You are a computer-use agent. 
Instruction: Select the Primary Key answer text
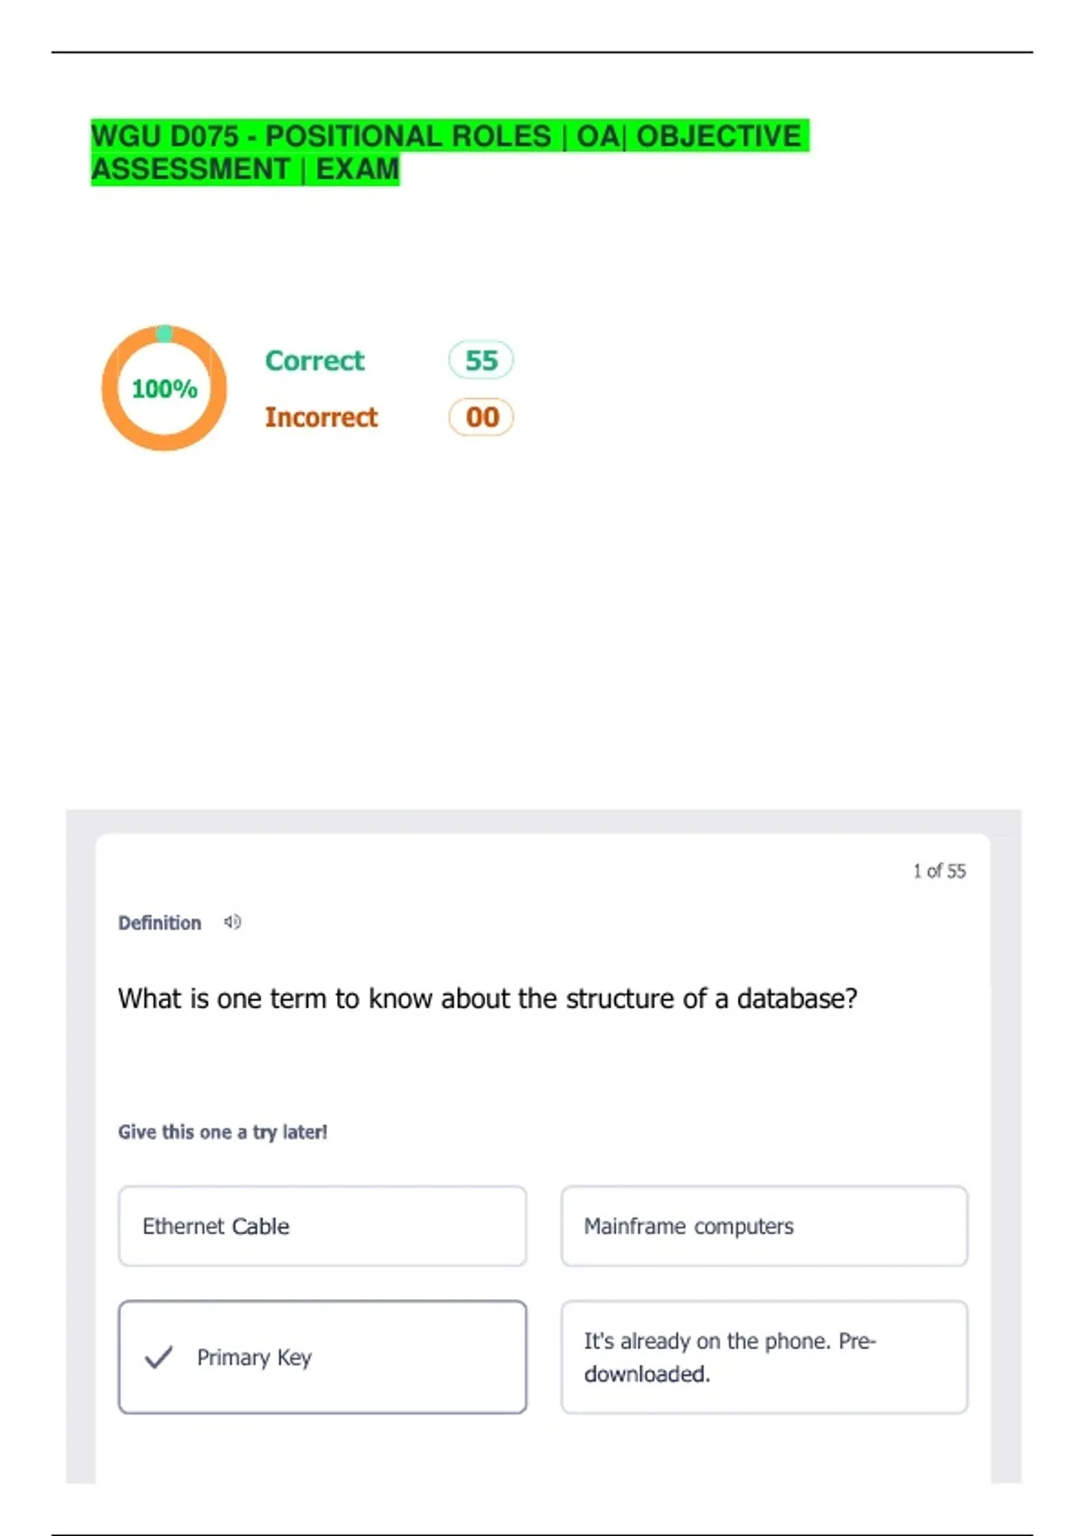[254, 1357]
